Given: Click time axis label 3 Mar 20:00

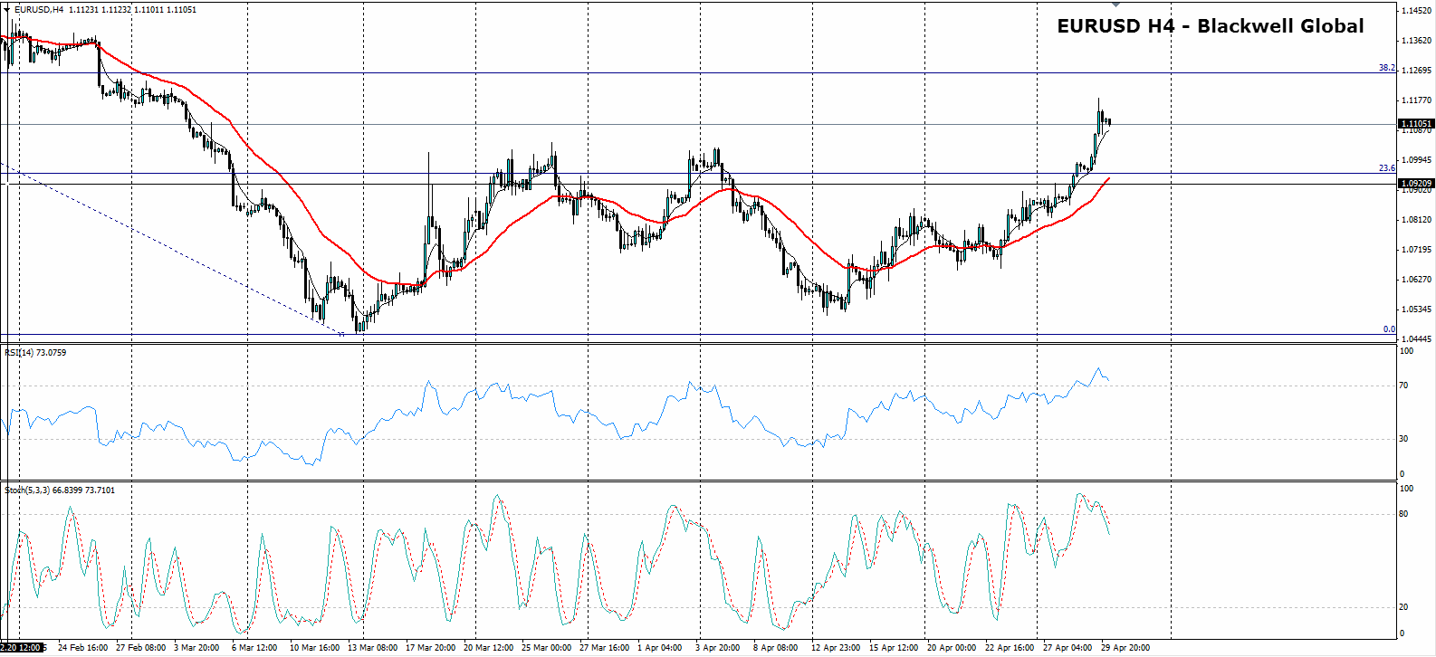Looking at the screenshot, I should click(196, 648).
